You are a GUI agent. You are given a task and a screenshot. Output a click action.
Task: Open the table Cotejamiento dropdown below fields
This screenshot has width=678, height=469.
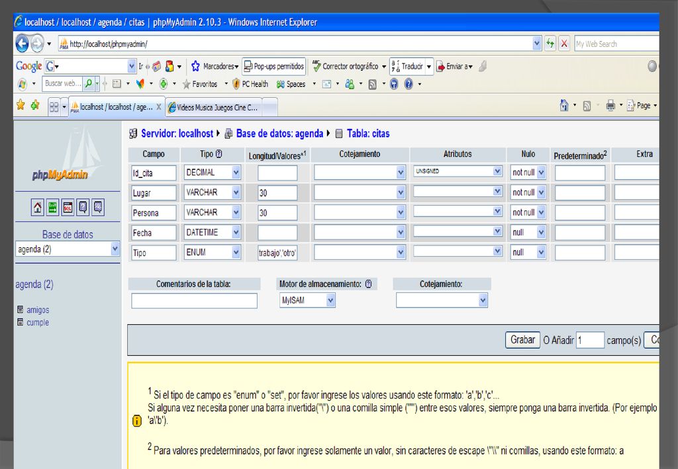pyautogui.click(x=483, y=300)
